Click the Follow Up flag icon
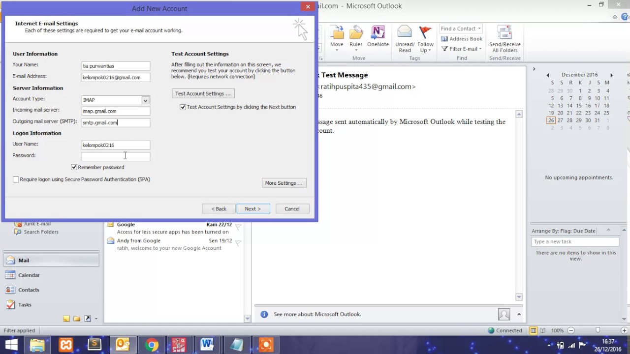 tap(425, 32)
